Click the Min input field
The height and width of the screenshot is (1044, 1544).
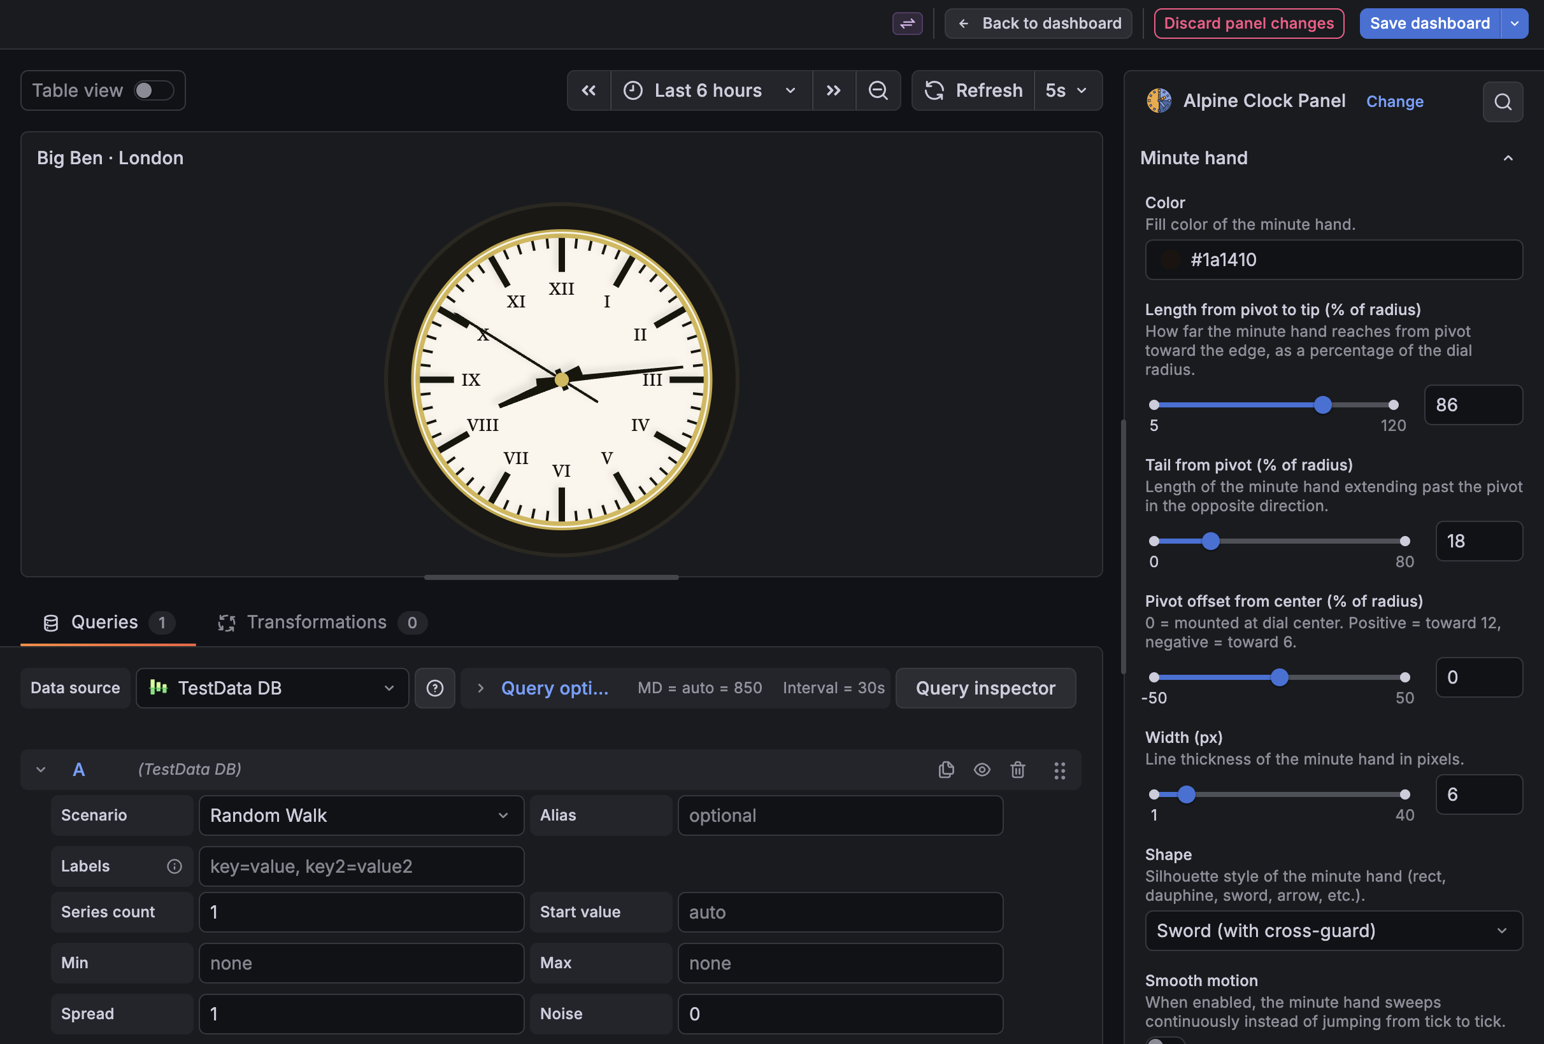click(361, 963)
